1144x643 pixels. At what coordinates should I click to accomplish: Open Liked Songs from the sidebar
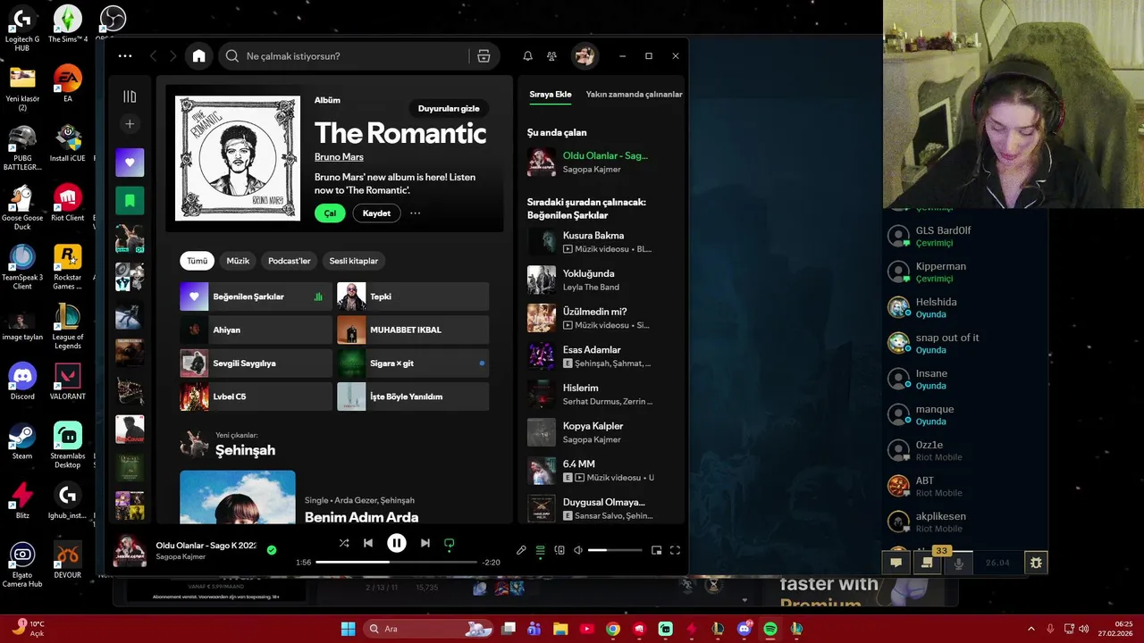pyautogui.click(x=130, y=163)
